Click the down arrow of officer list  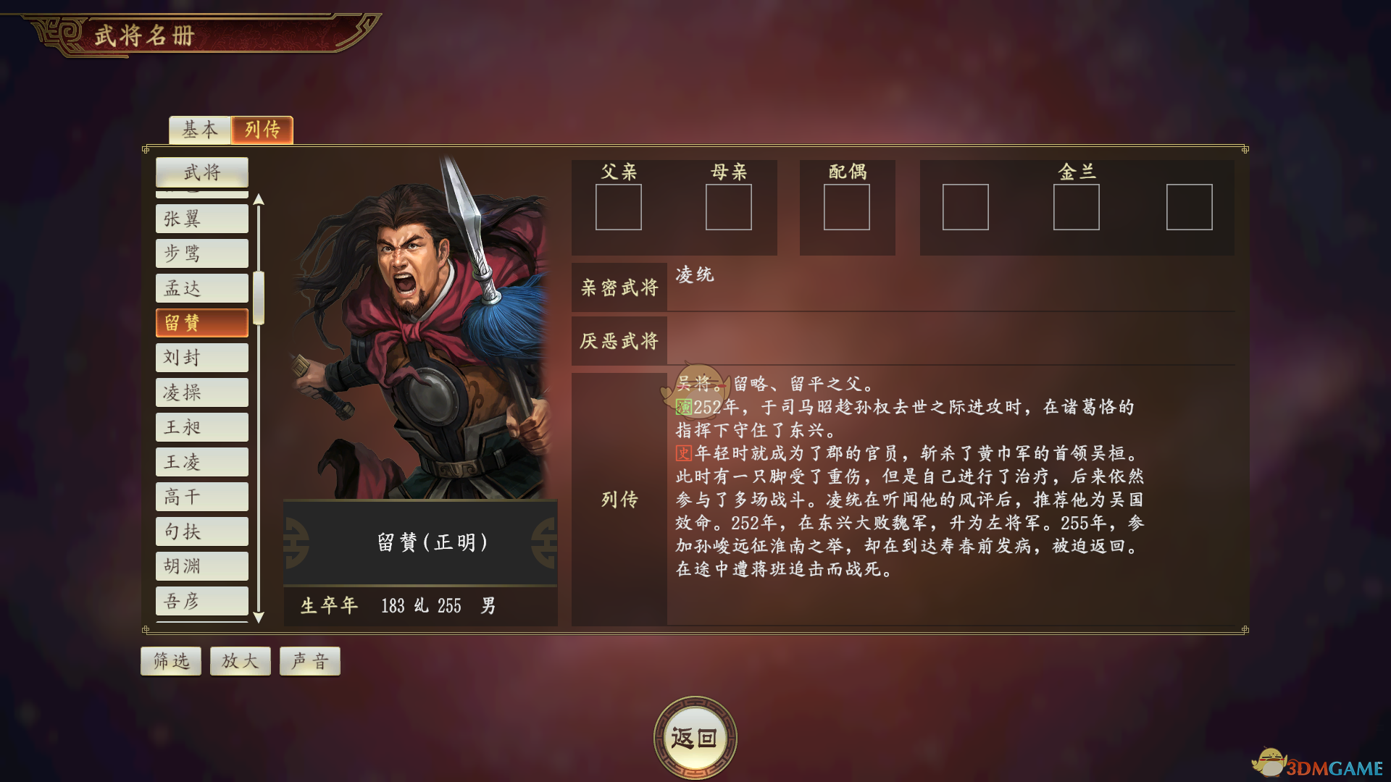(259, 618)
